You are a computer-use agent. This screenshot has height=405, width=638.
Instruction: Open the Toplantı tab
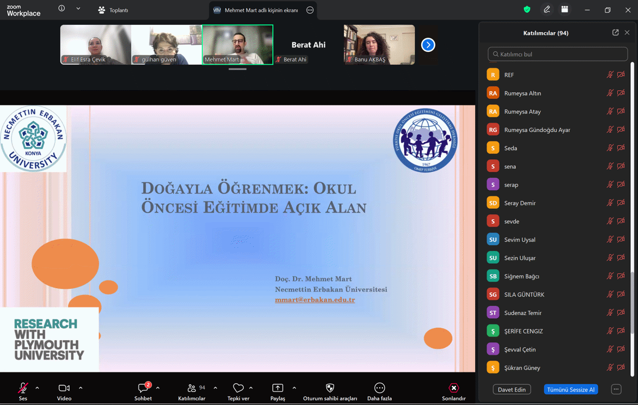tap(113, 10)
